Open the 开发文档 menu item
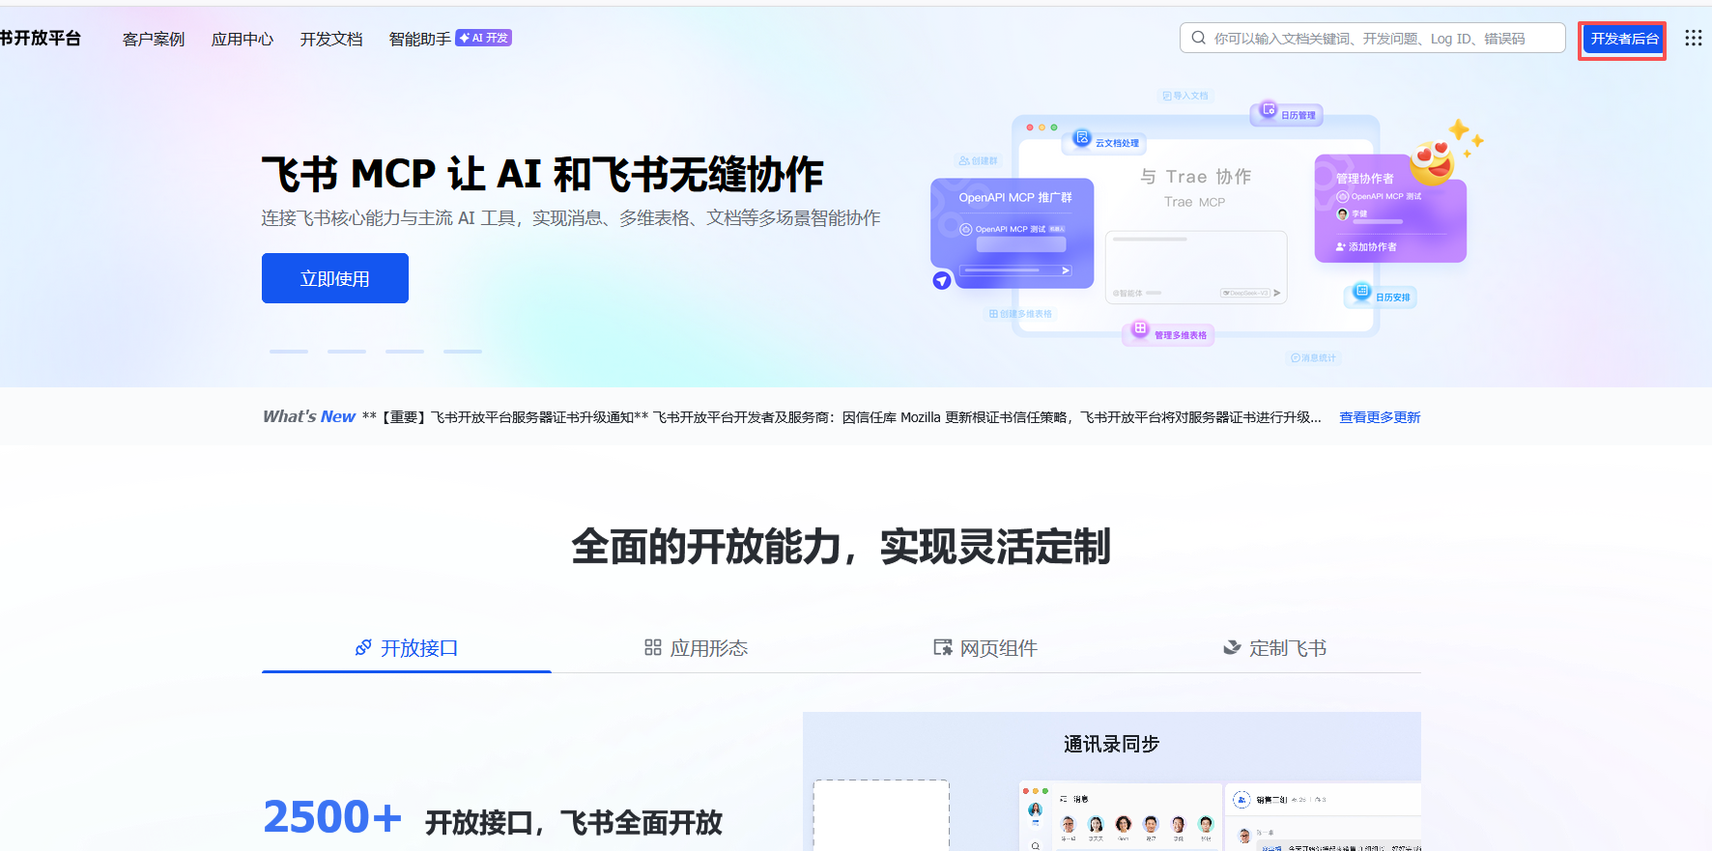The image size is (1712, 851). [331, 39]
